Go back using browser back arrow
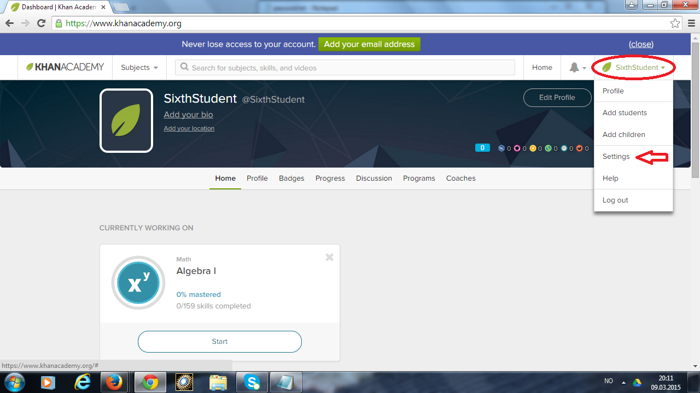Image resolution: width=700 pixels, height=393 pixels. point(10,23)
